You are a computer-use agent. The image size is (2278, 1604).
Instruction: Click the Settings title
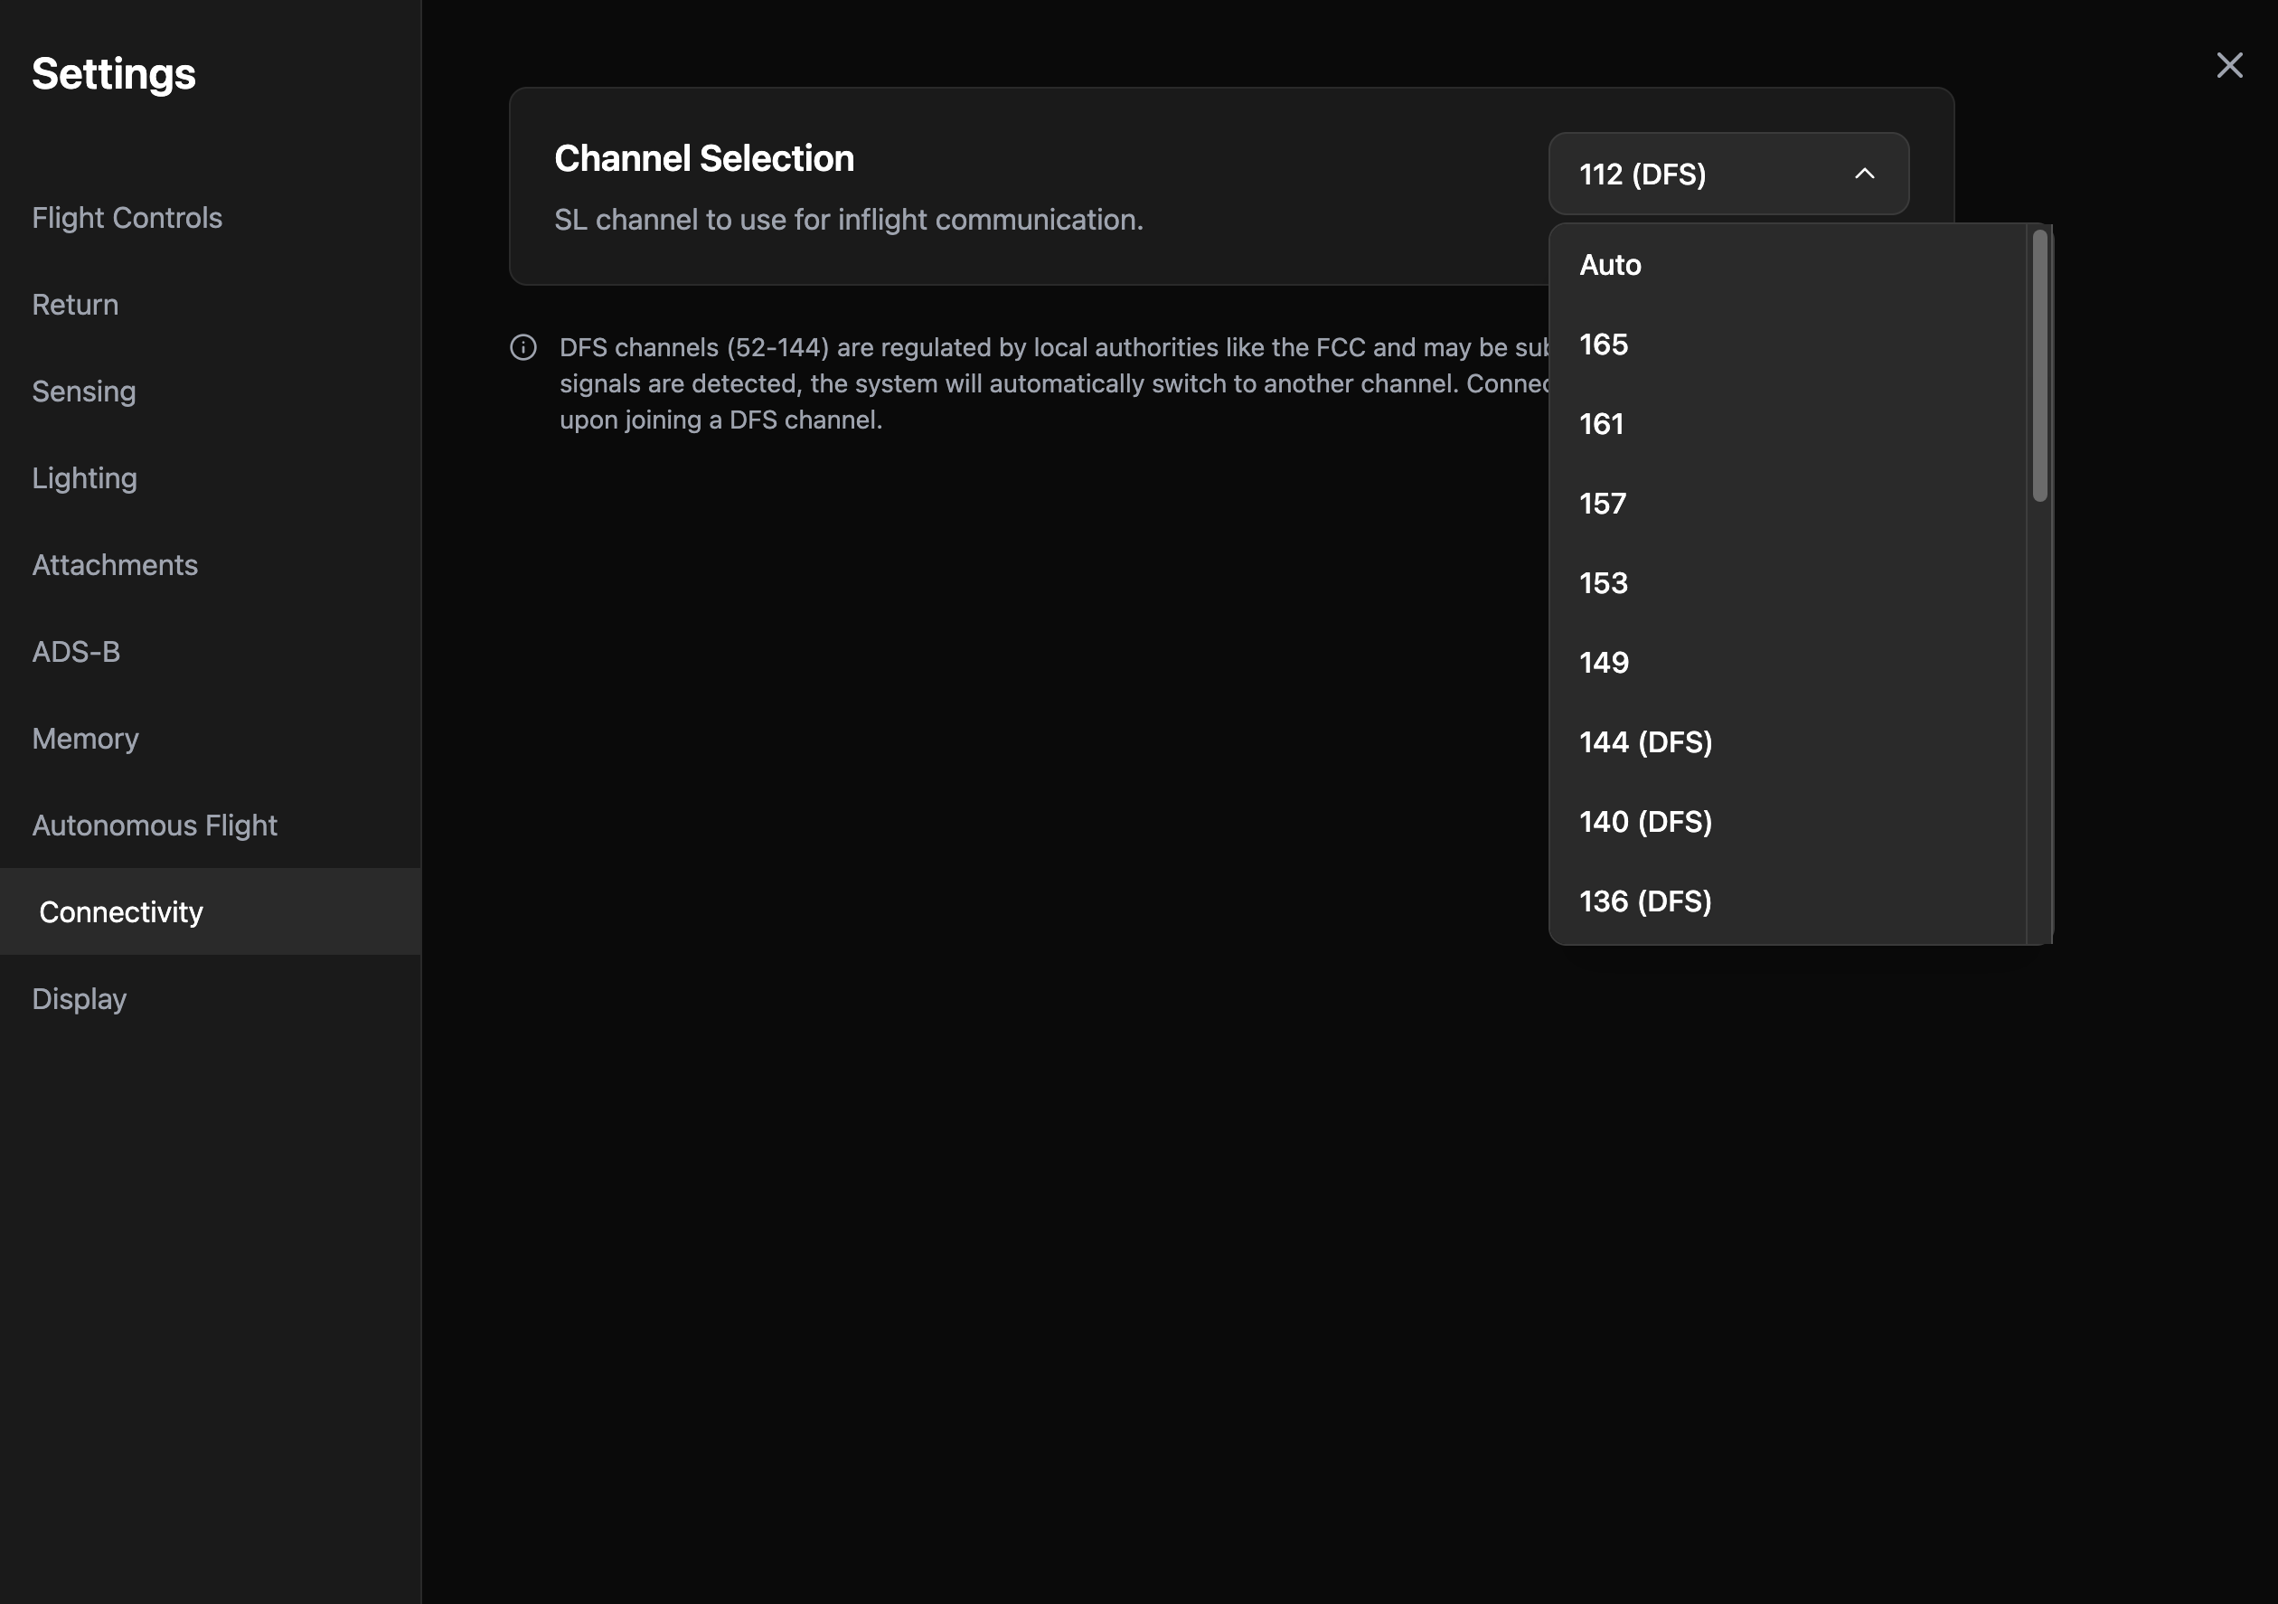(x=114, y=74)
